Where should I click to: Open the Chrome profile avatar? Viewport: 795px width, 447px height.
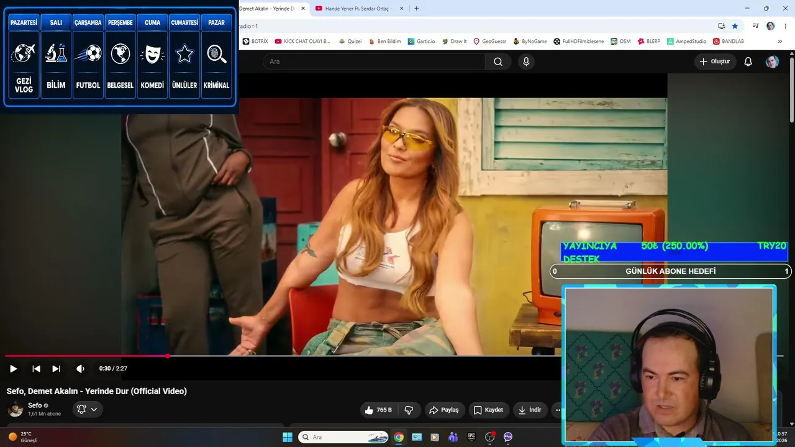point(771,26)
